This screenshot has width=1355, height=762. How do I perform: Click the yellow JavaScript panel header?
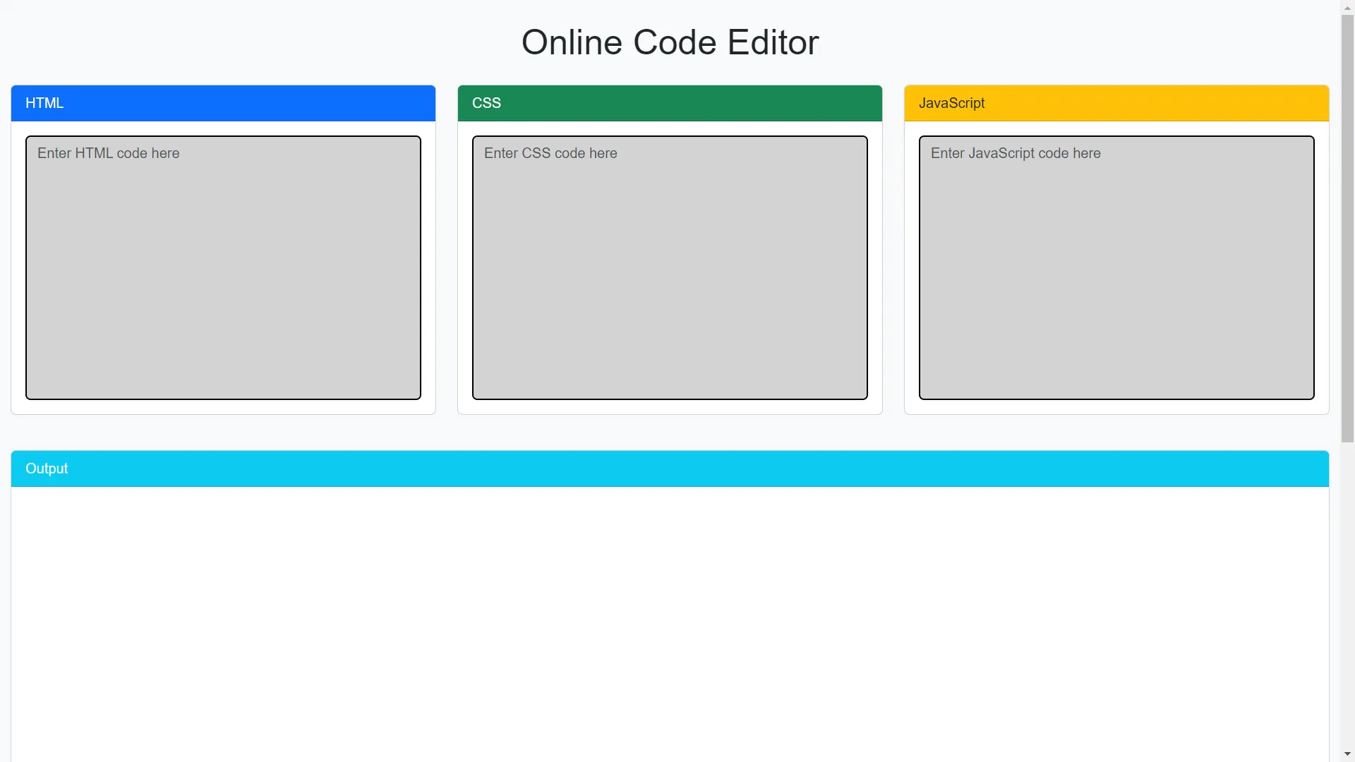click(1116, 103)
